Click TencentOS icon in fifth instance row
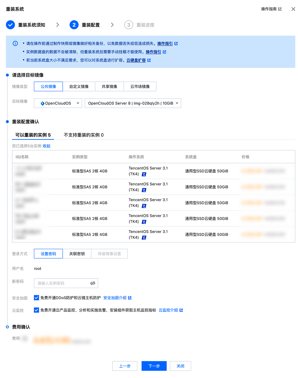Viewport: 298px width, 378px height. [x=144, y=237]
